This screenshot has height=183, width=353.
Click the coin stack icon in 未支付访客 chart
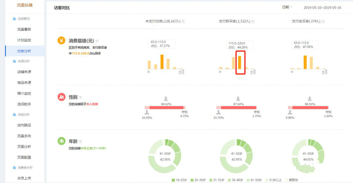tap(181, 72)
